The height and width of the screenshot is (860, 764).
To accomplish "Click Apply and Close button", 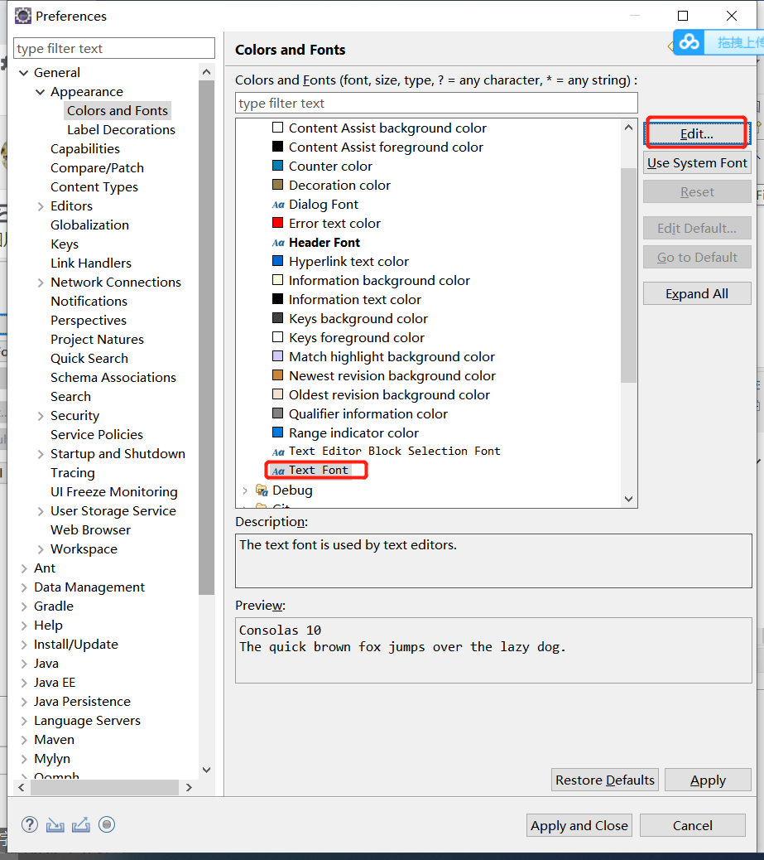I will click(x=579, y=825).
